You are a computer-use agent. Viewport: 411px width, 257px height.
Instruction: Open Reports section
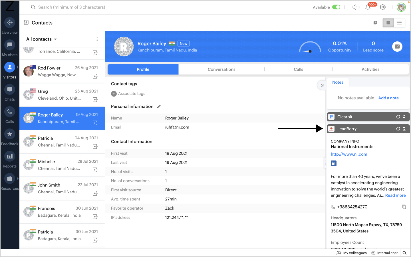(9, 159)
